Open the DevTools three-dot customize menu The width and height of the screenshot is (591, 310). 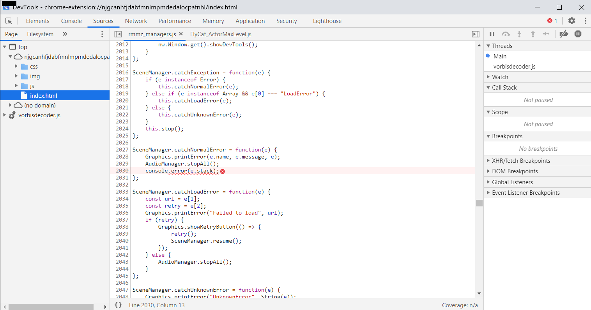[585, 21]
